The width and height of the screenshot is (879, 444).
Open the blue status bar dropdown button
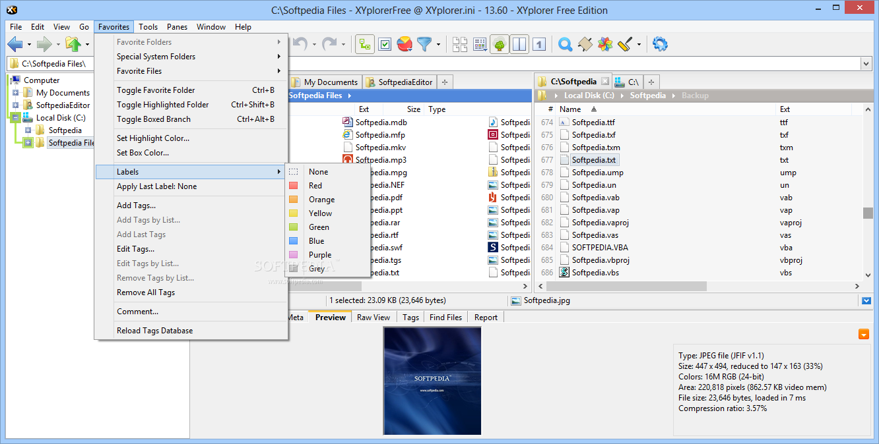click(x=866, y=300)
